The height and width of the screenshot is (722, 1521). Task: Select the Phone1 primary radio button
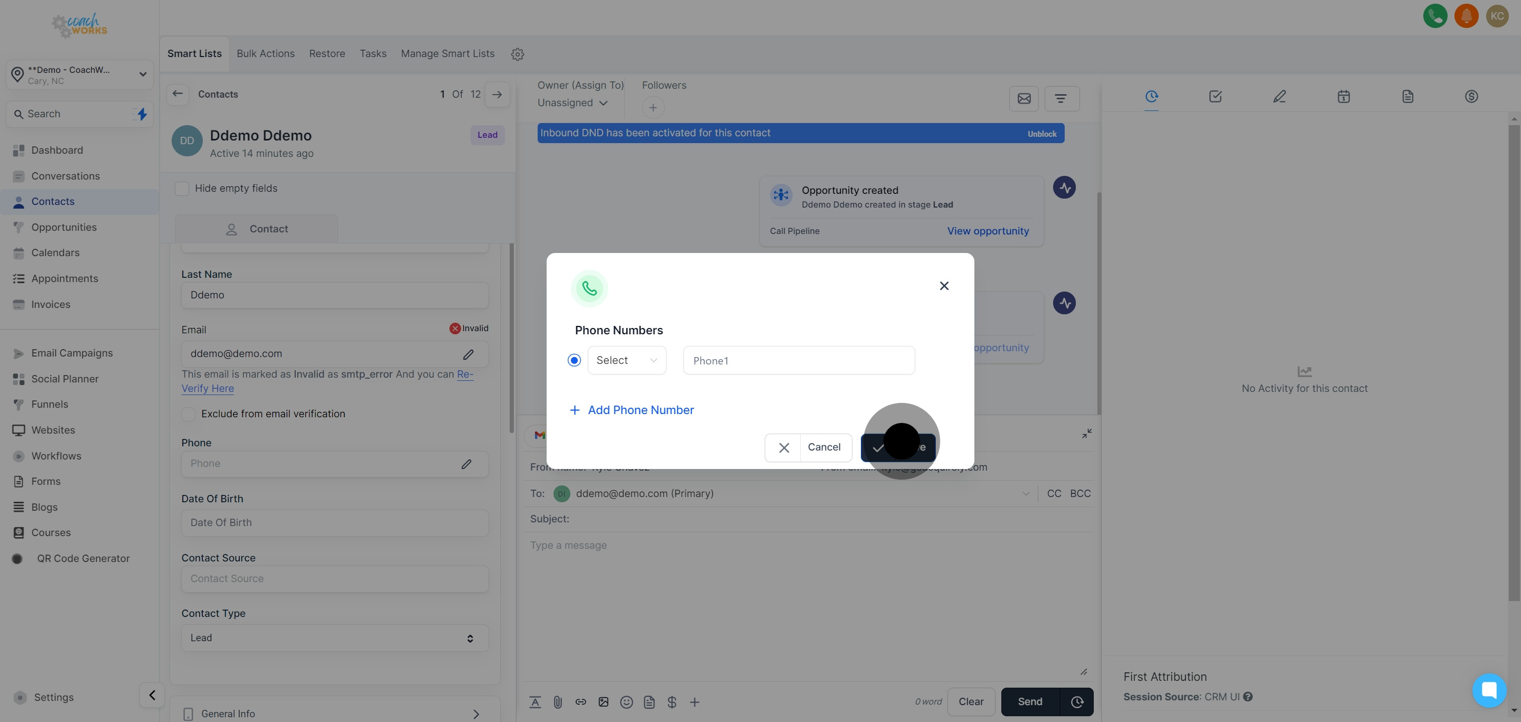tap(574, 360)
